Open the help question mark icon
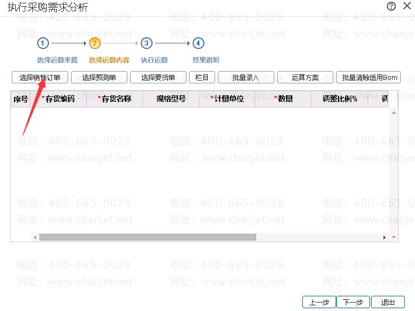This screenshot has height=311, width=415. point(391,6)
